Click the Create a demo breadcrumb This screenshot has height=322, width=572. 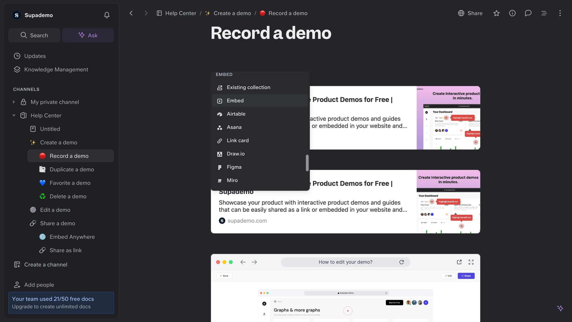point(232,13)
